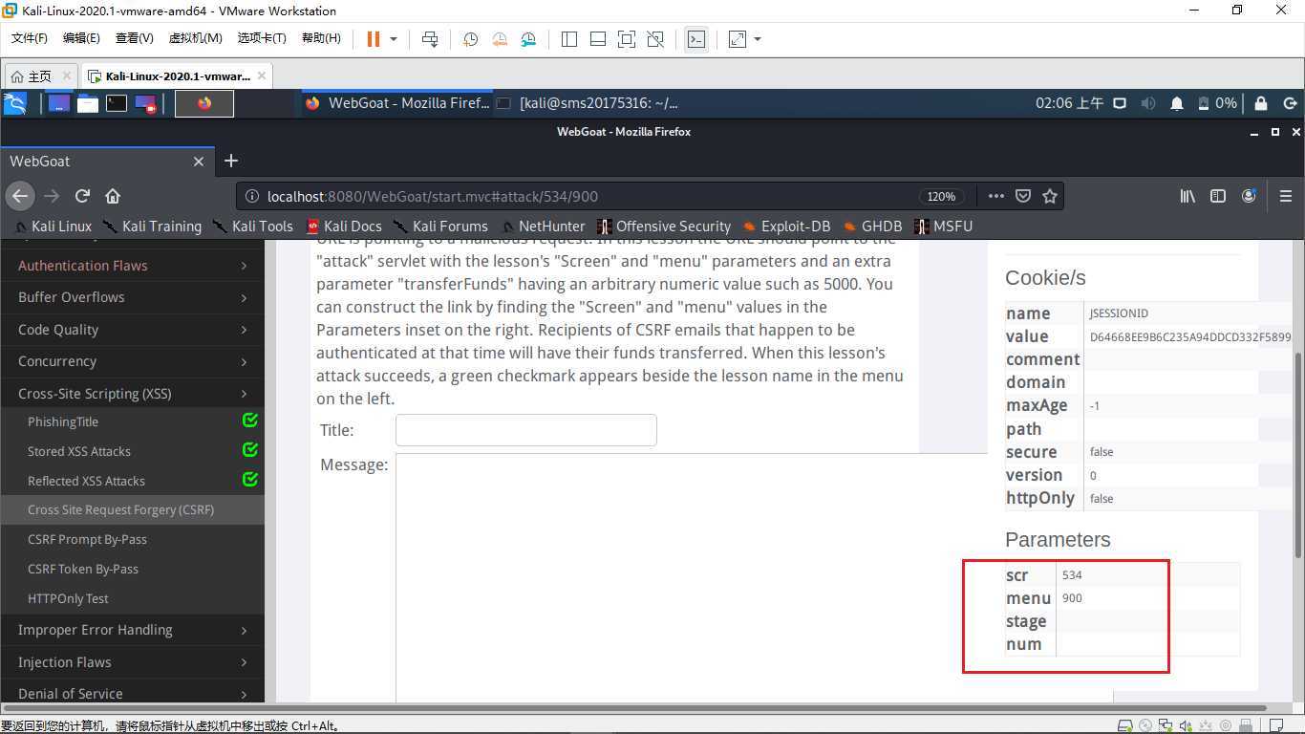Open the Kali dragon applications menu
This screenshot has width=1305, height=734.
(x=15, y=103)
